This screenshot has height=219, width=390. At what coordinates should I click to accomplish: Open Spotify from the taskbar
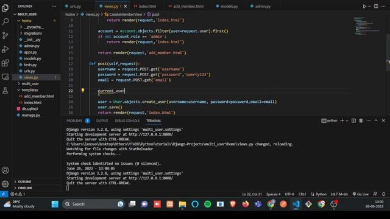(x=207, y=204)
